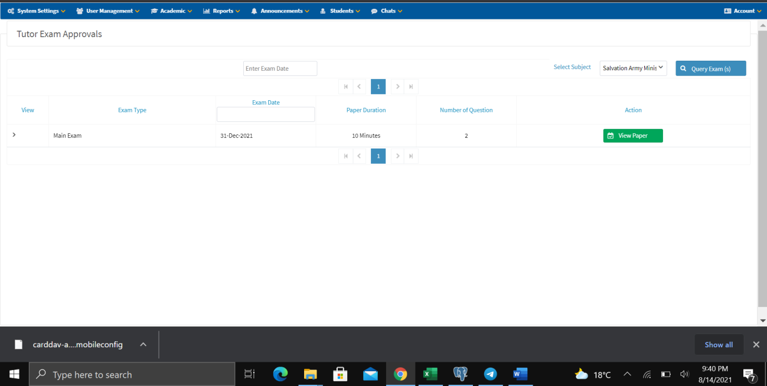The width and height of the screenshot is (767, 386).
Task: Open the Select Subject dropdown
Action: [x=633, y=68]
